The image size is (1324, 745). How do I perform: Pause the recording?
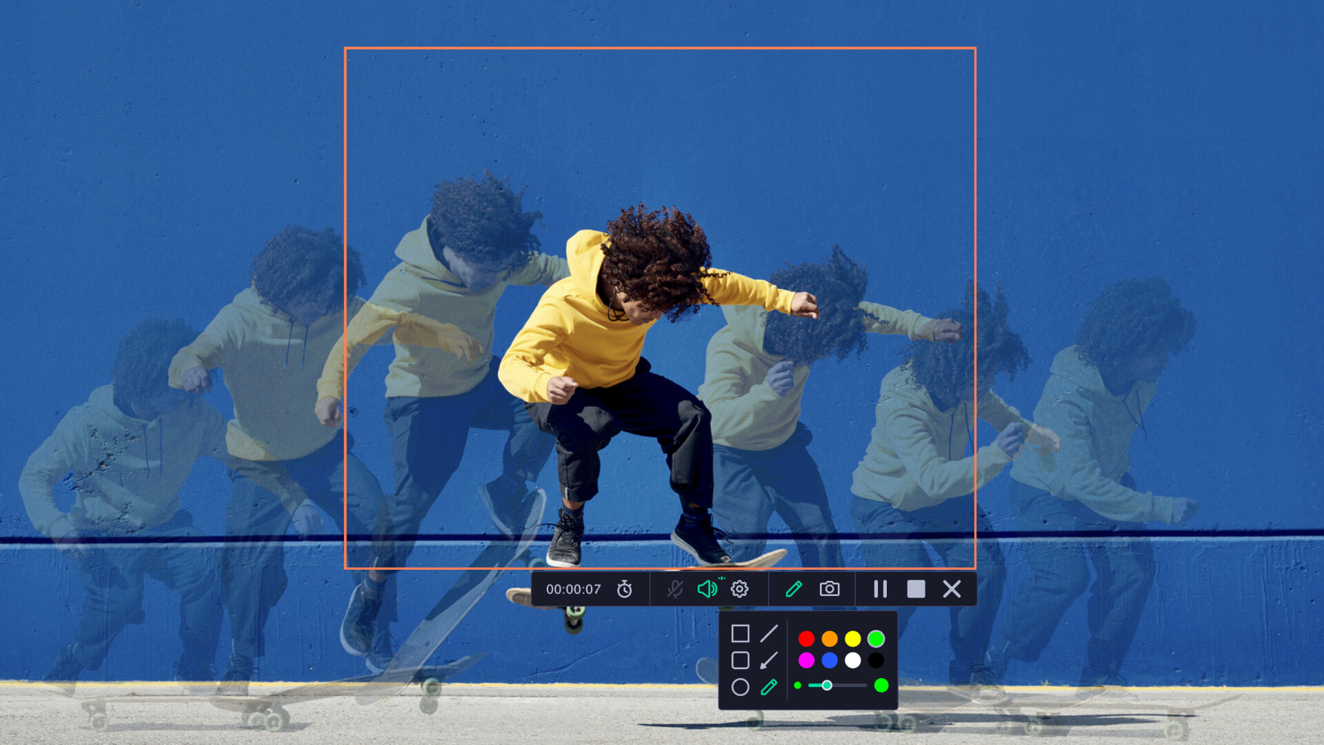tap(880, 589)
